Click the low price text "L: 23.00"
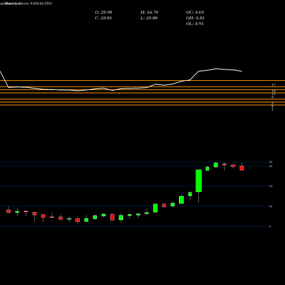285x285 pixels. [149, 18]
